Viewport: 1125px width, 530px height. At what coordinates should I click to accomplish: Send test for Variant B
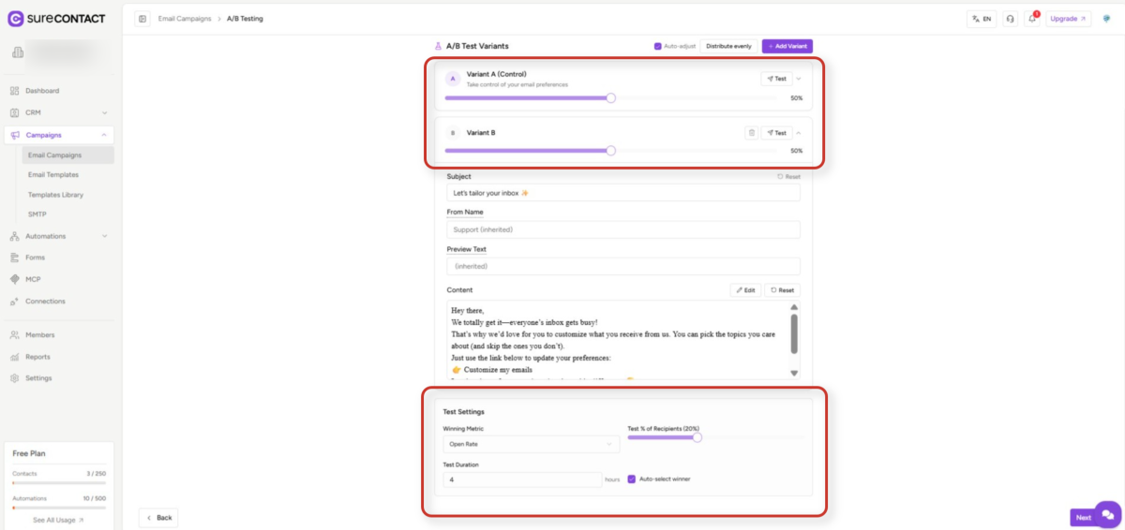(776, 133)
